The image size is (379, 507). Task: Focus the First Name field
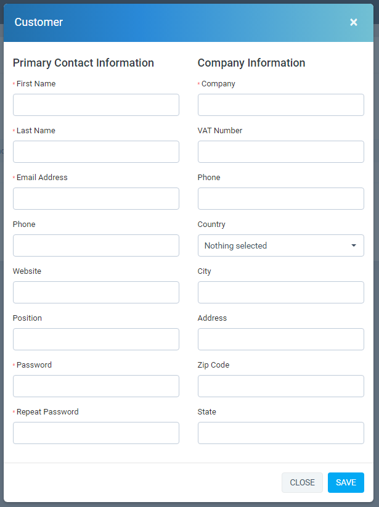coord(96,105)
